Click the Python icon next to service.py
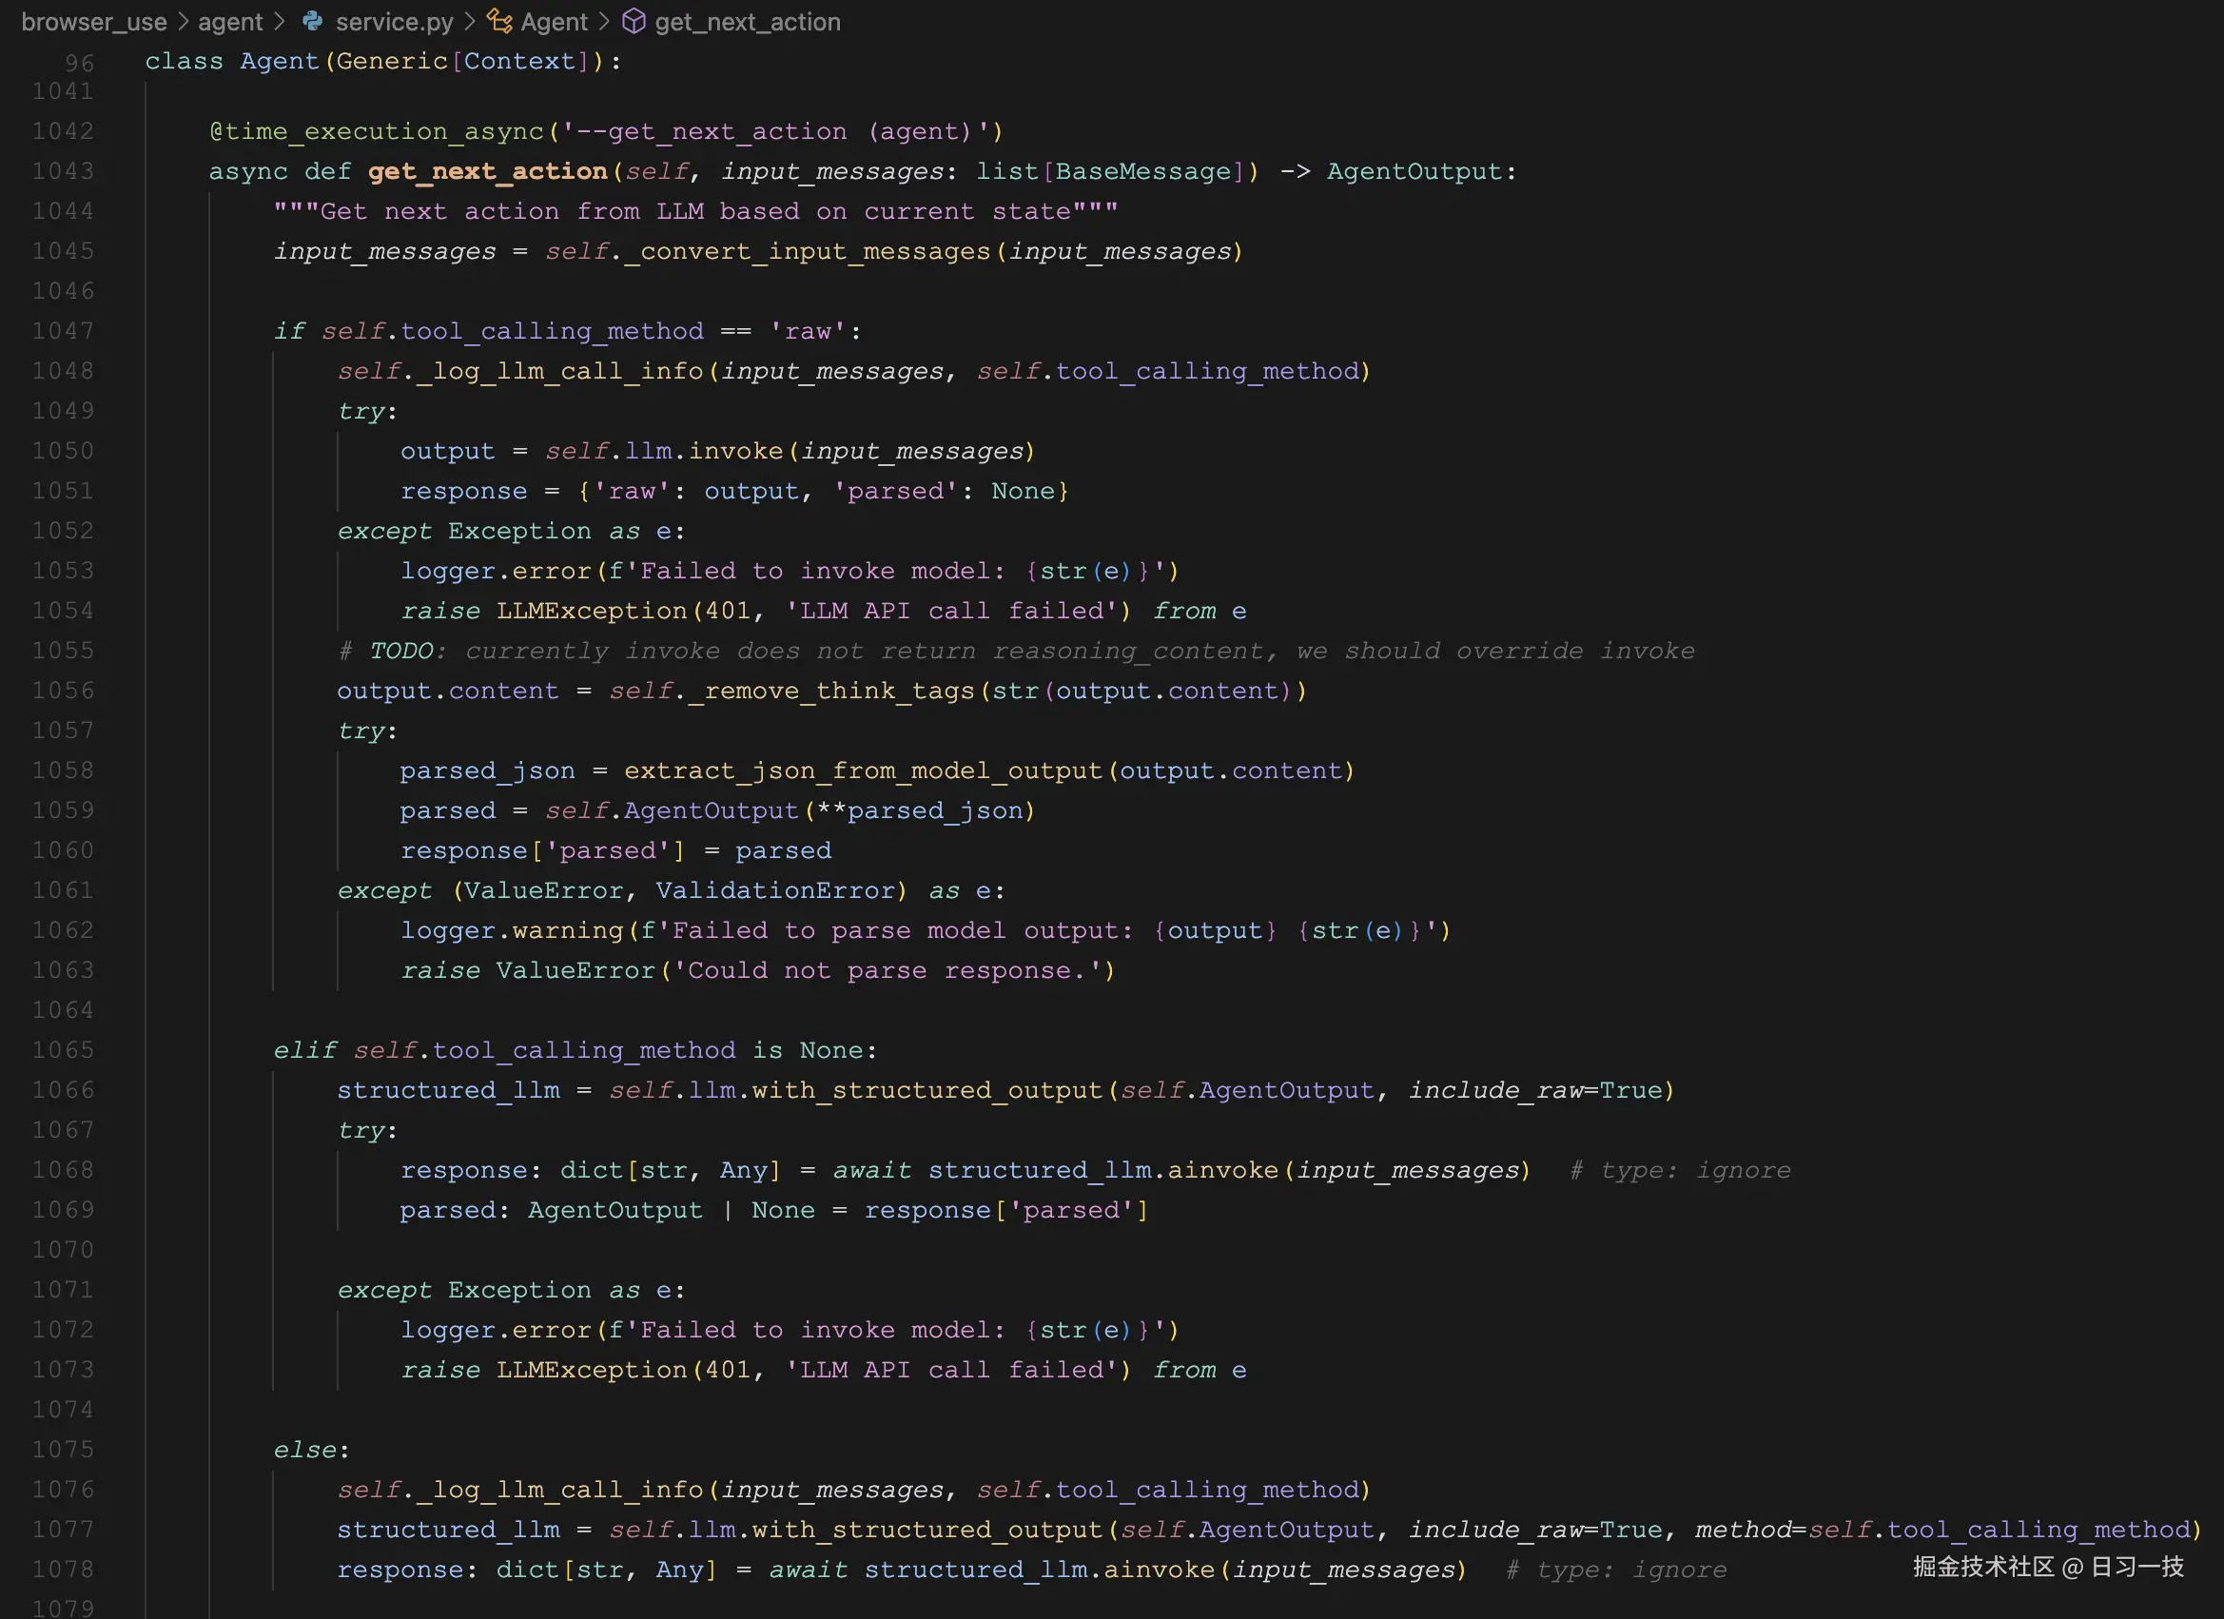Screen dimensions: 2224x1619 click(312, 21)
